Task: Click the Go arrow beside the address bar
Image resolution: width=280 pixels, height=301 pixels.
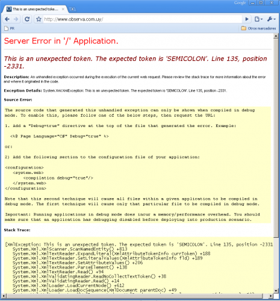Action: [247, 19]
